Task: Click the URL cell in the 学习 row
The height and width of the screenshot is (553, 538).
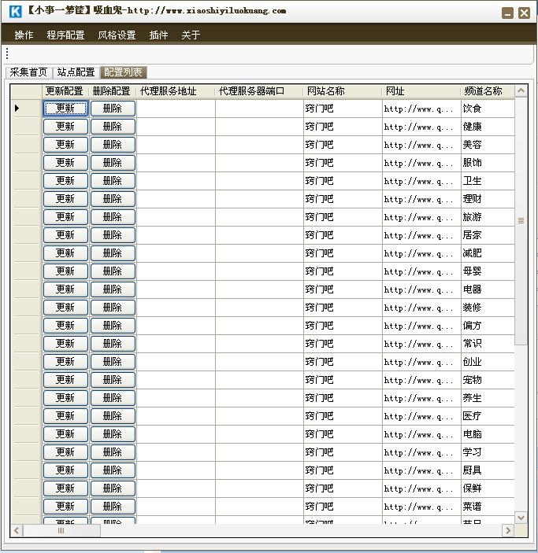Action: coord(421,452)
